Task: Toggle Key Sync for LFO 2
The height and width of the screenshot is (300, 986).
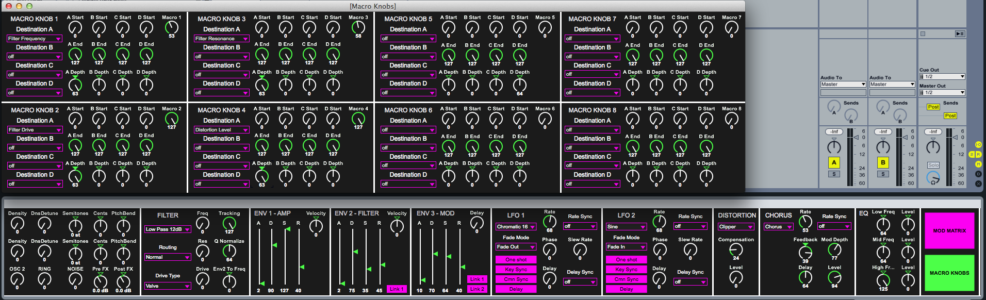Action: [x=626, y=270]
